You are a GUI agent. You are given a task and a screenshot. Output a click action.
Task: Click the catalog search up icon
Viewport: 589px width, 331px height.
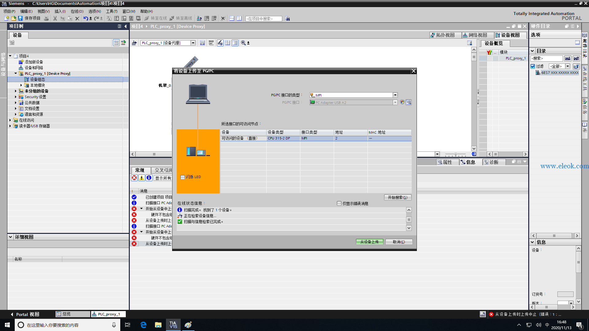pos(576,58)
